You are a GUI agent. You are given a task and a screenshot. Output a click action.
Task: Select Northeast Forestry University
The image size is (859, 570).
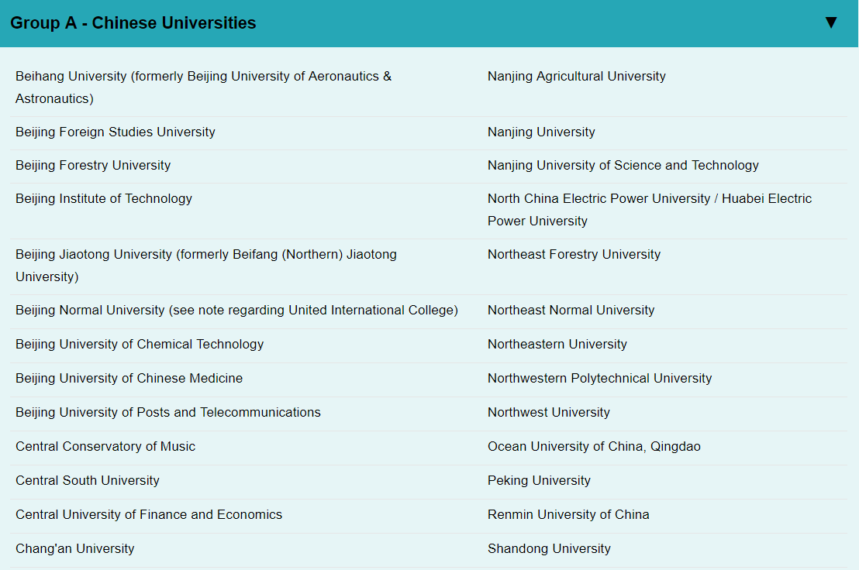click(574, 254)
